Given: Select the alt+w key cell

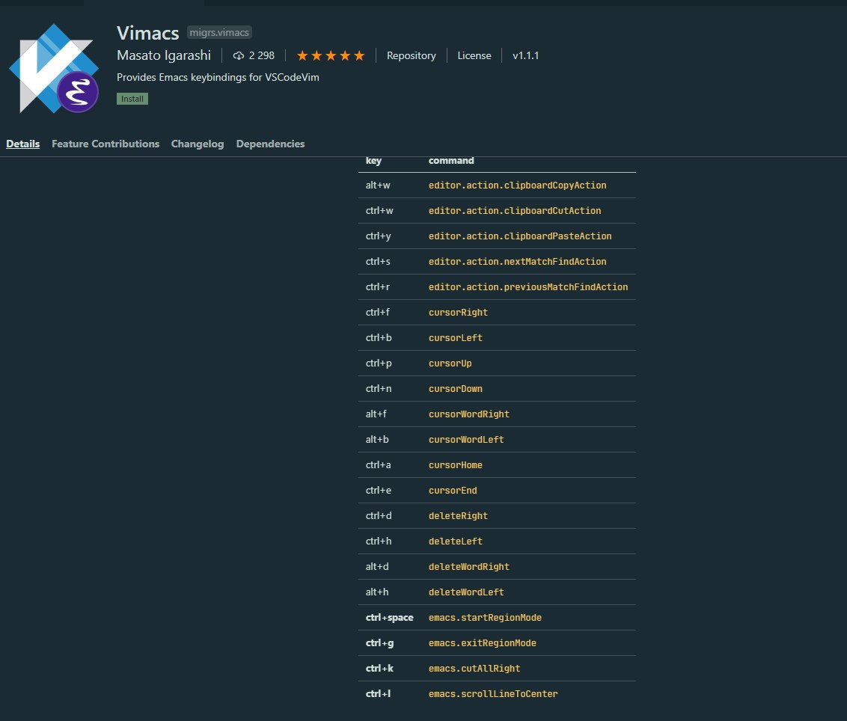Looking at the screenshot, I should pyautogui.click(x=378, y=185).
